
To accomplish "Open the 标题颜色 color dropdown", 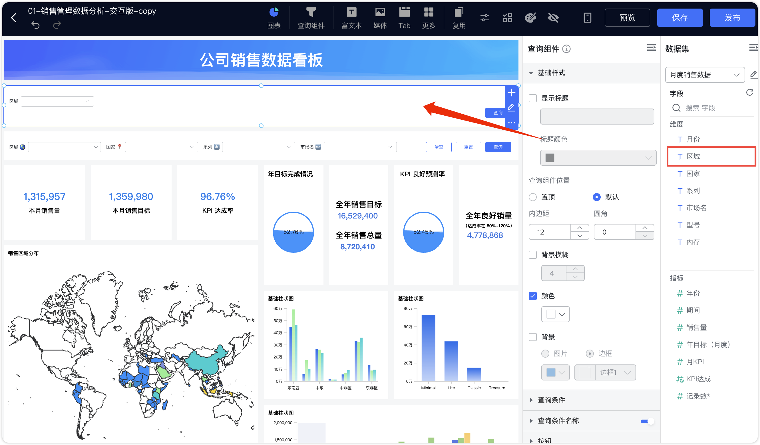I will tap(598, 158).
